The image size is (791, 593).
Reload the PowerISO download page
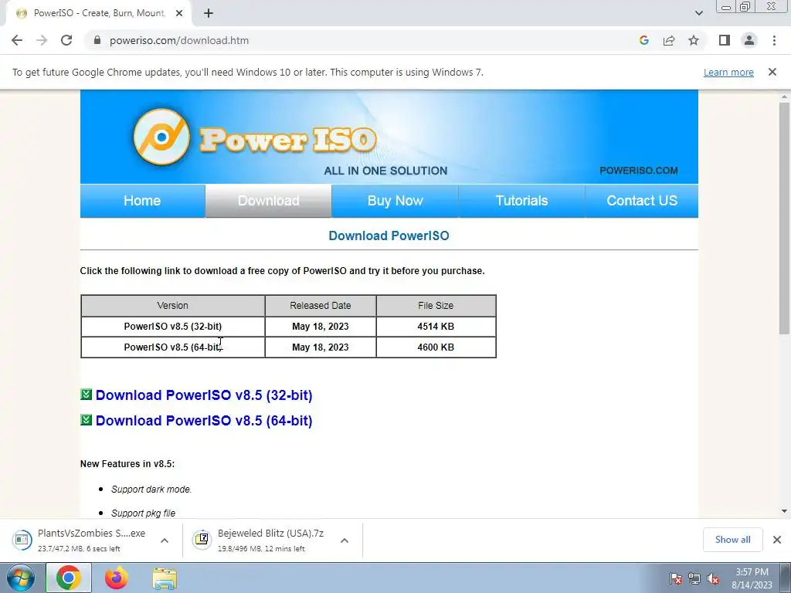point(66,40)
